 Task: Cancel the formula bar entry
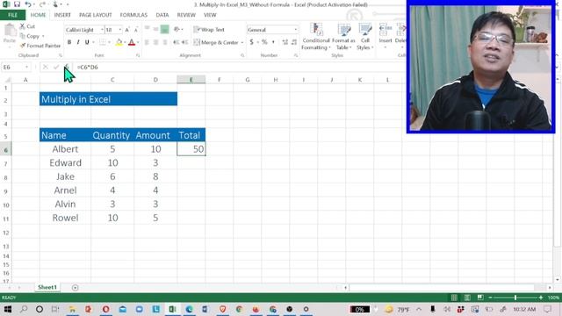tap(45, 67)
